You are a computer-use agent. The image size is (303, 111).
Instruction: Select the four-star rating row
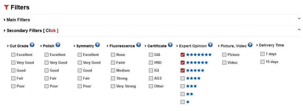193,78
